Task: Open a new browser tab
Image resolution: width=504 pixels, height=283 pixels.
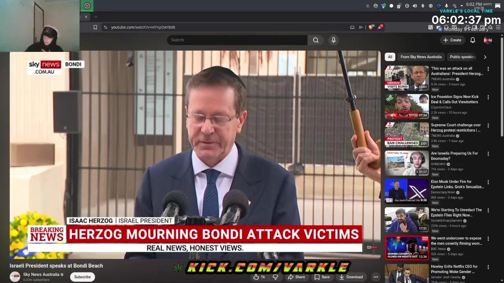Action: pos(96,17)
